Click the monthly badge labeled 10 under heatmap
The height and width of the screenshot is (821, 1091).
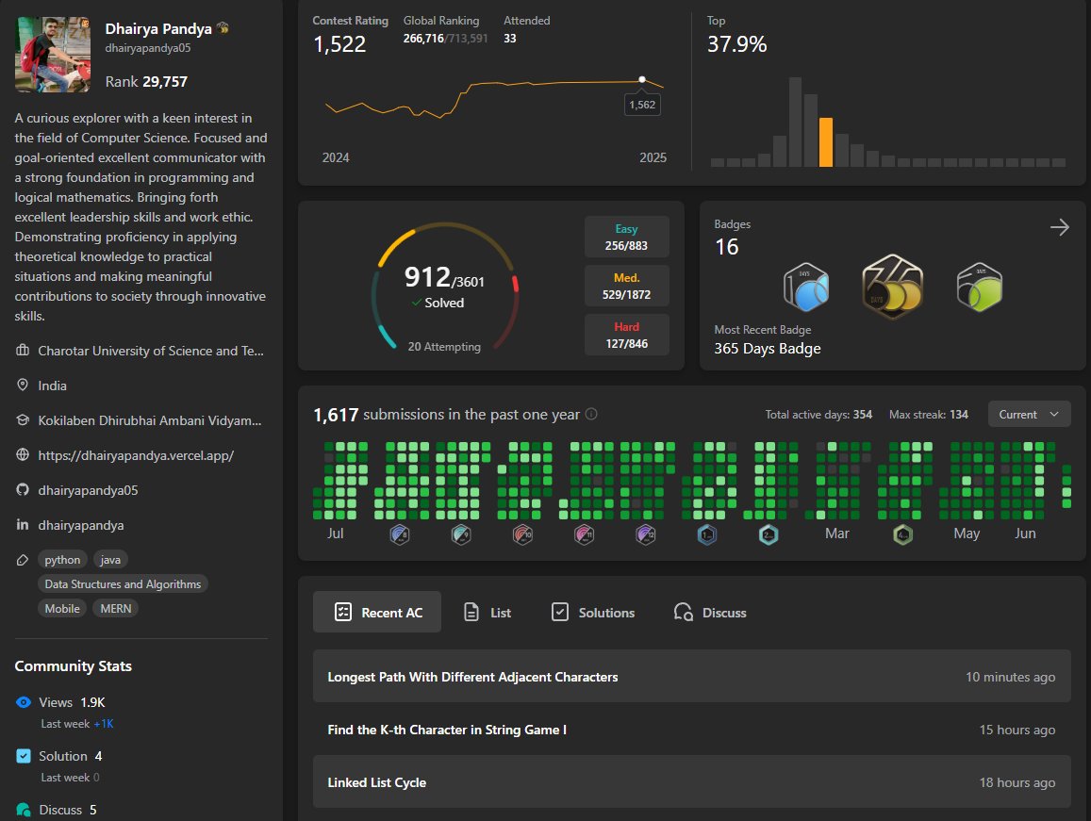click(522, 534)
